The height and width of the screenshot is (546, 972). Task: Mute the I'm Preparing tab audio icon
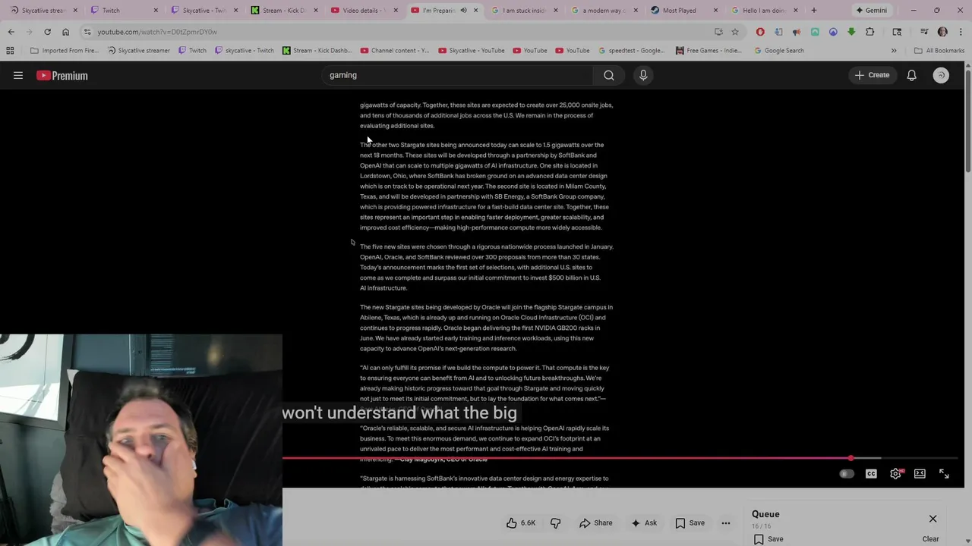tap(464, 10)
